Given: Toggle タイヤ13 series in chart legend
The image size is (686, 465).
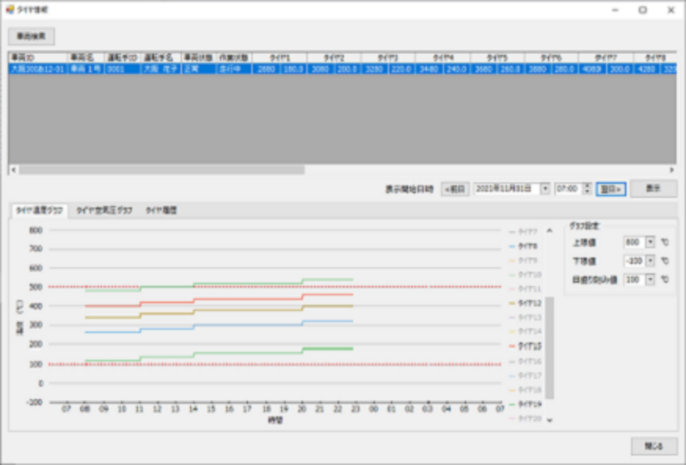Looking at the screenshot, I should 525,317.
